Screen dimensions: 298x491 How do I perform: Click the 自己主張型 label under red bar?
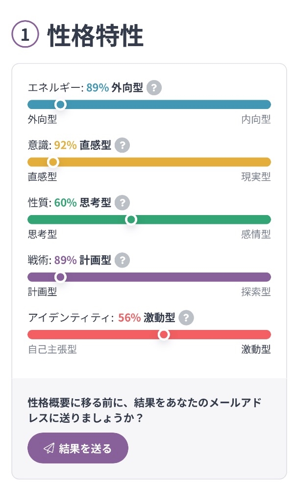(x=52, y=350)
